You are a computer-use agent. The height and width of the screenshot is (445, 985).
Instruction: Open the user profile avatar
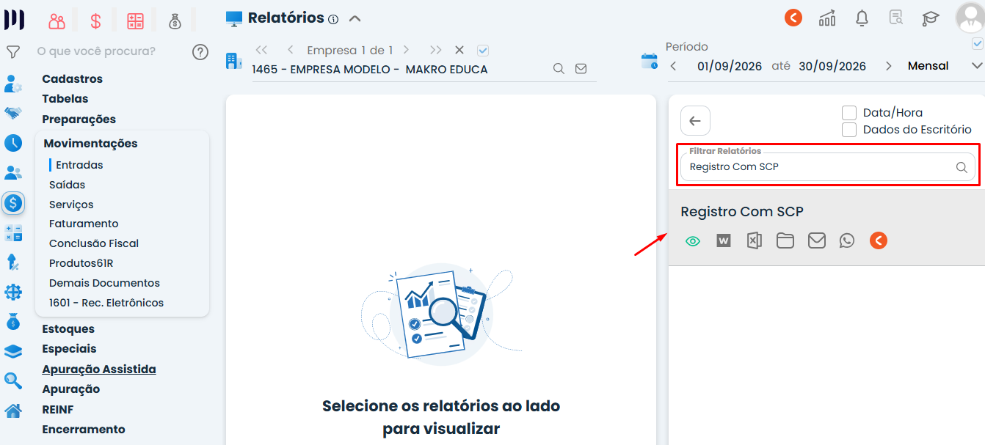pos(970,18)
